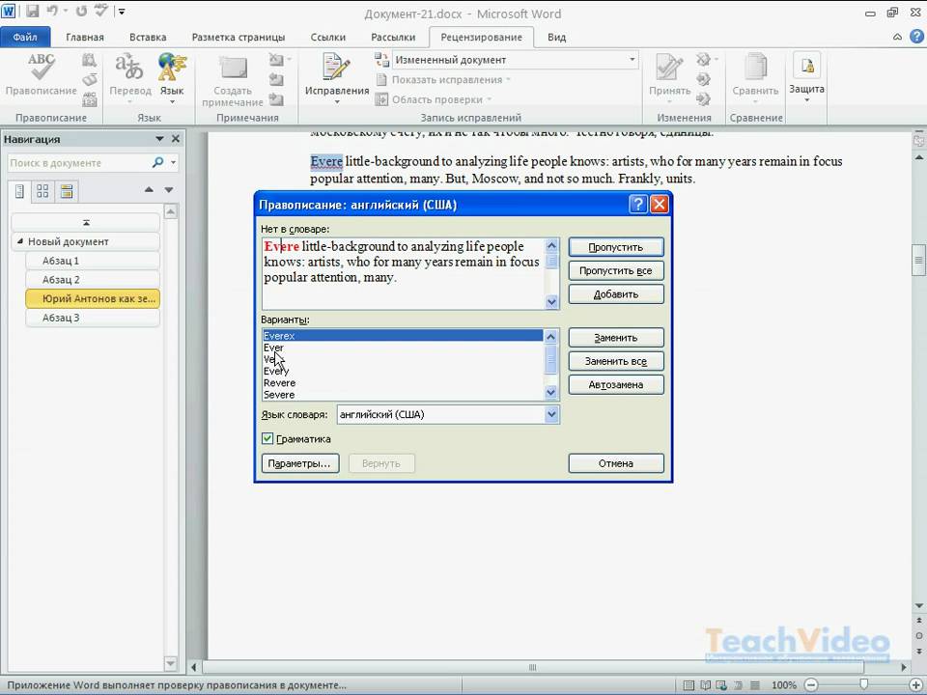Click the Параметры... button

(299, 463)
